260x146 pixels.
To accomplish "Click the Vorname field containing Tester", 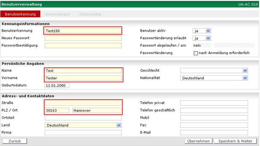I will pyautogui.click(x=83, y=78).
